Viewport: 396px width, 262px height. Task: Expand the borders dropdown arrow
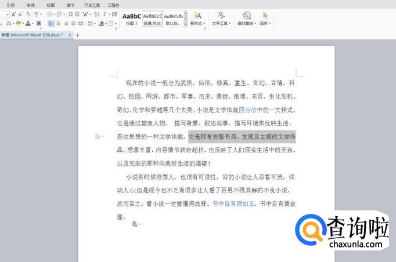[116, 23]
